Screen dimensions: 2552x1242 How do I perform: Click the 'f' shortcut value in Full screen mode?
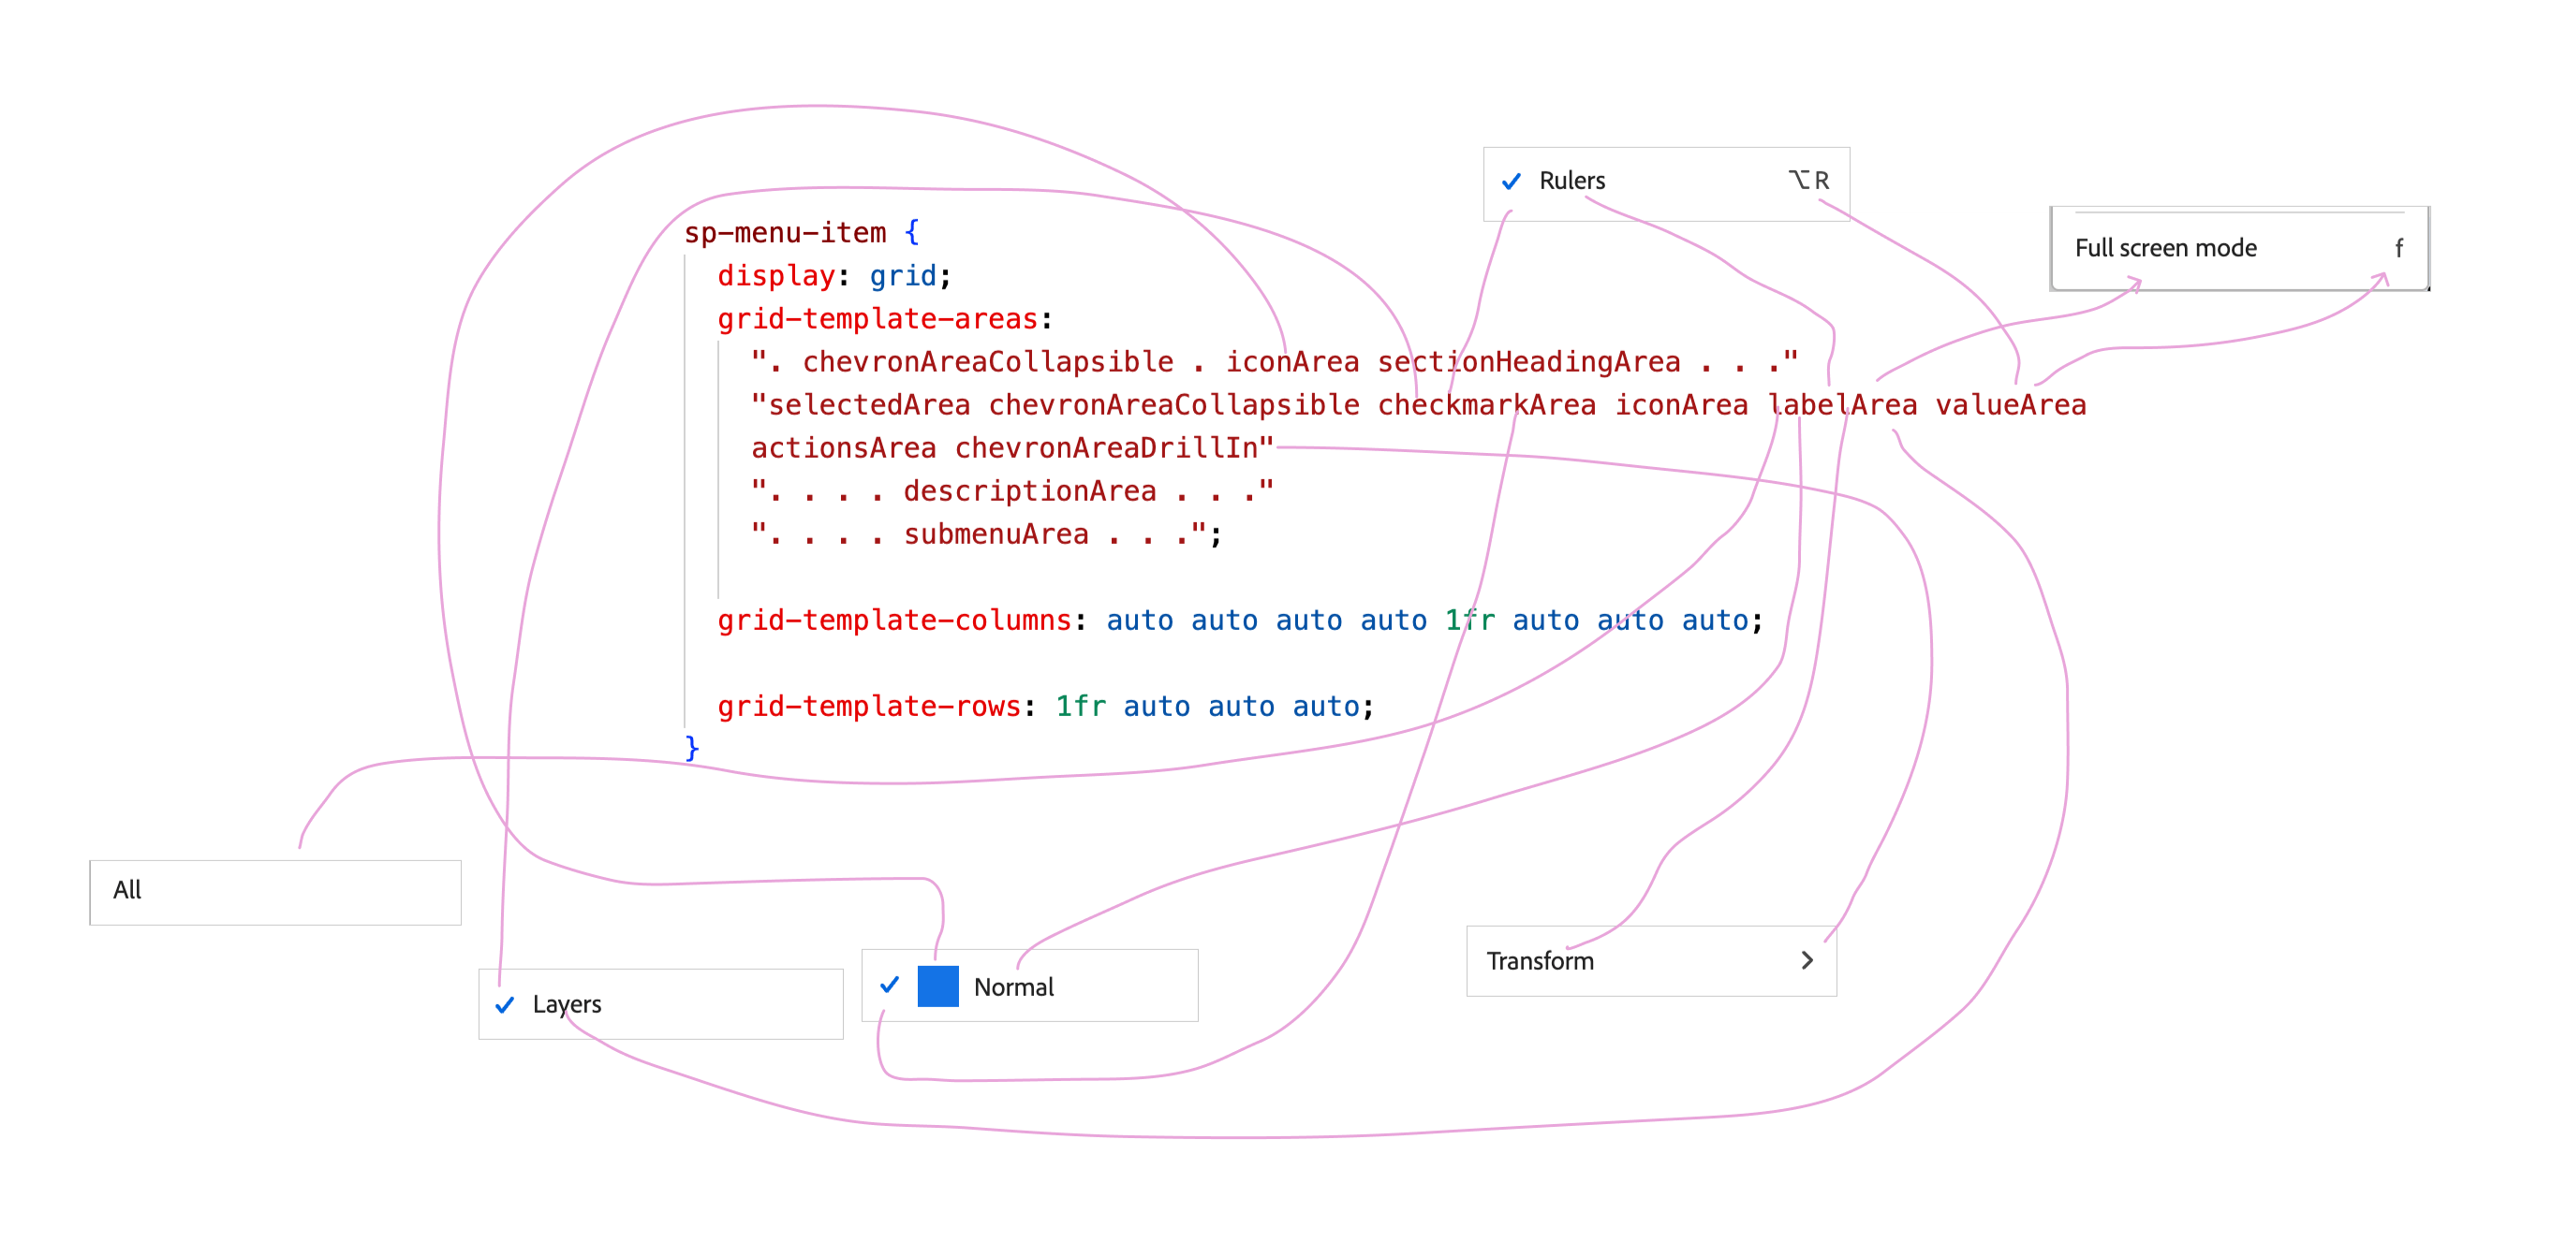tap(2398, 249)
